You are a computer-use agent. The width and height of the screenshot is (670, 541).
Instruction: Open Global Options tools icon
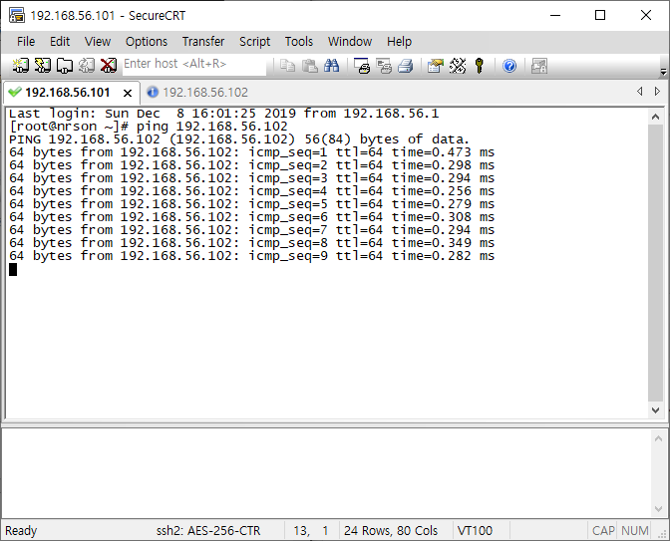(x=458, y=66)
